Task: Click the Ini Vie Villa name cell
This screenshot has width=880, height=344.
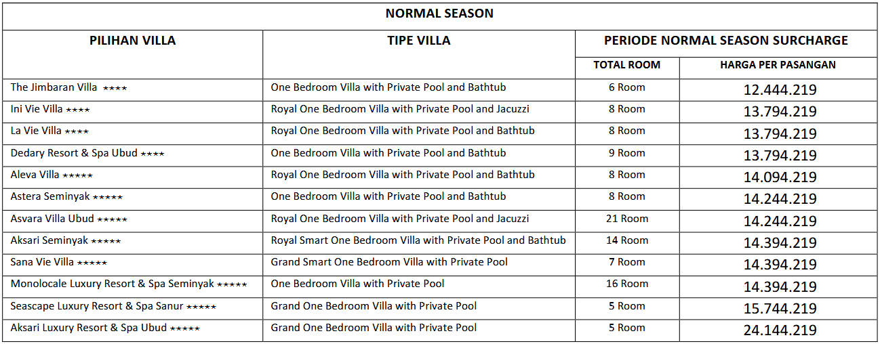Action: [50, 109]
